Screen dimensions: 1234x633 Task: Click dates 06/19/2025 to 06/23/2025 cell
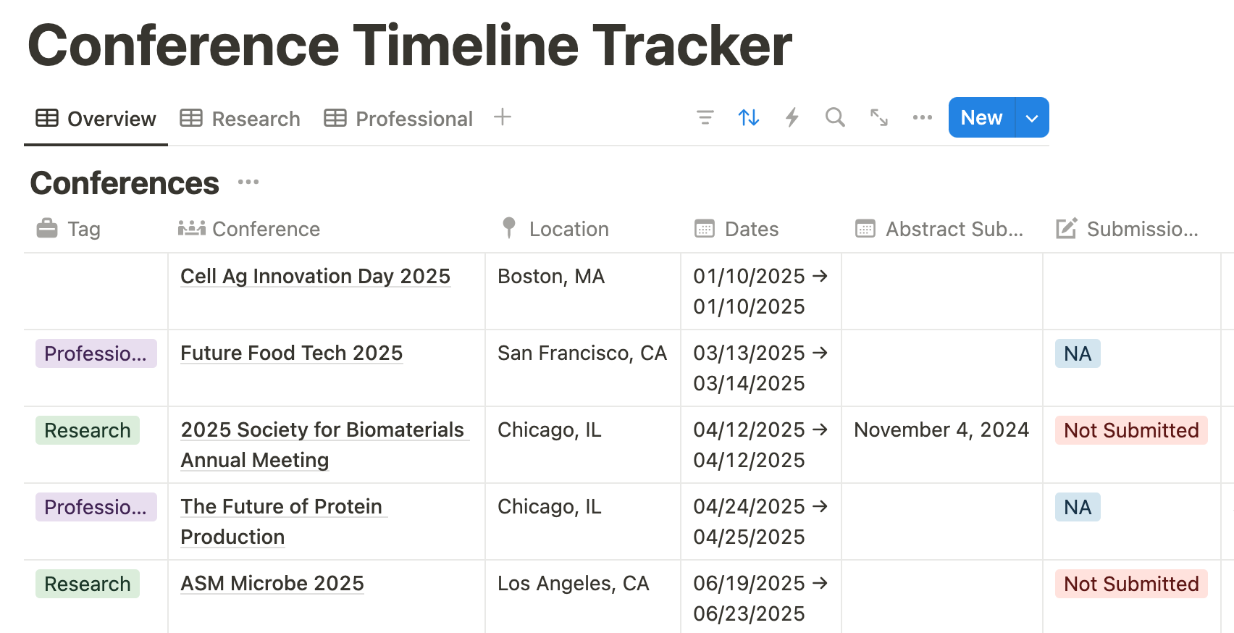[x=760, y=598]
